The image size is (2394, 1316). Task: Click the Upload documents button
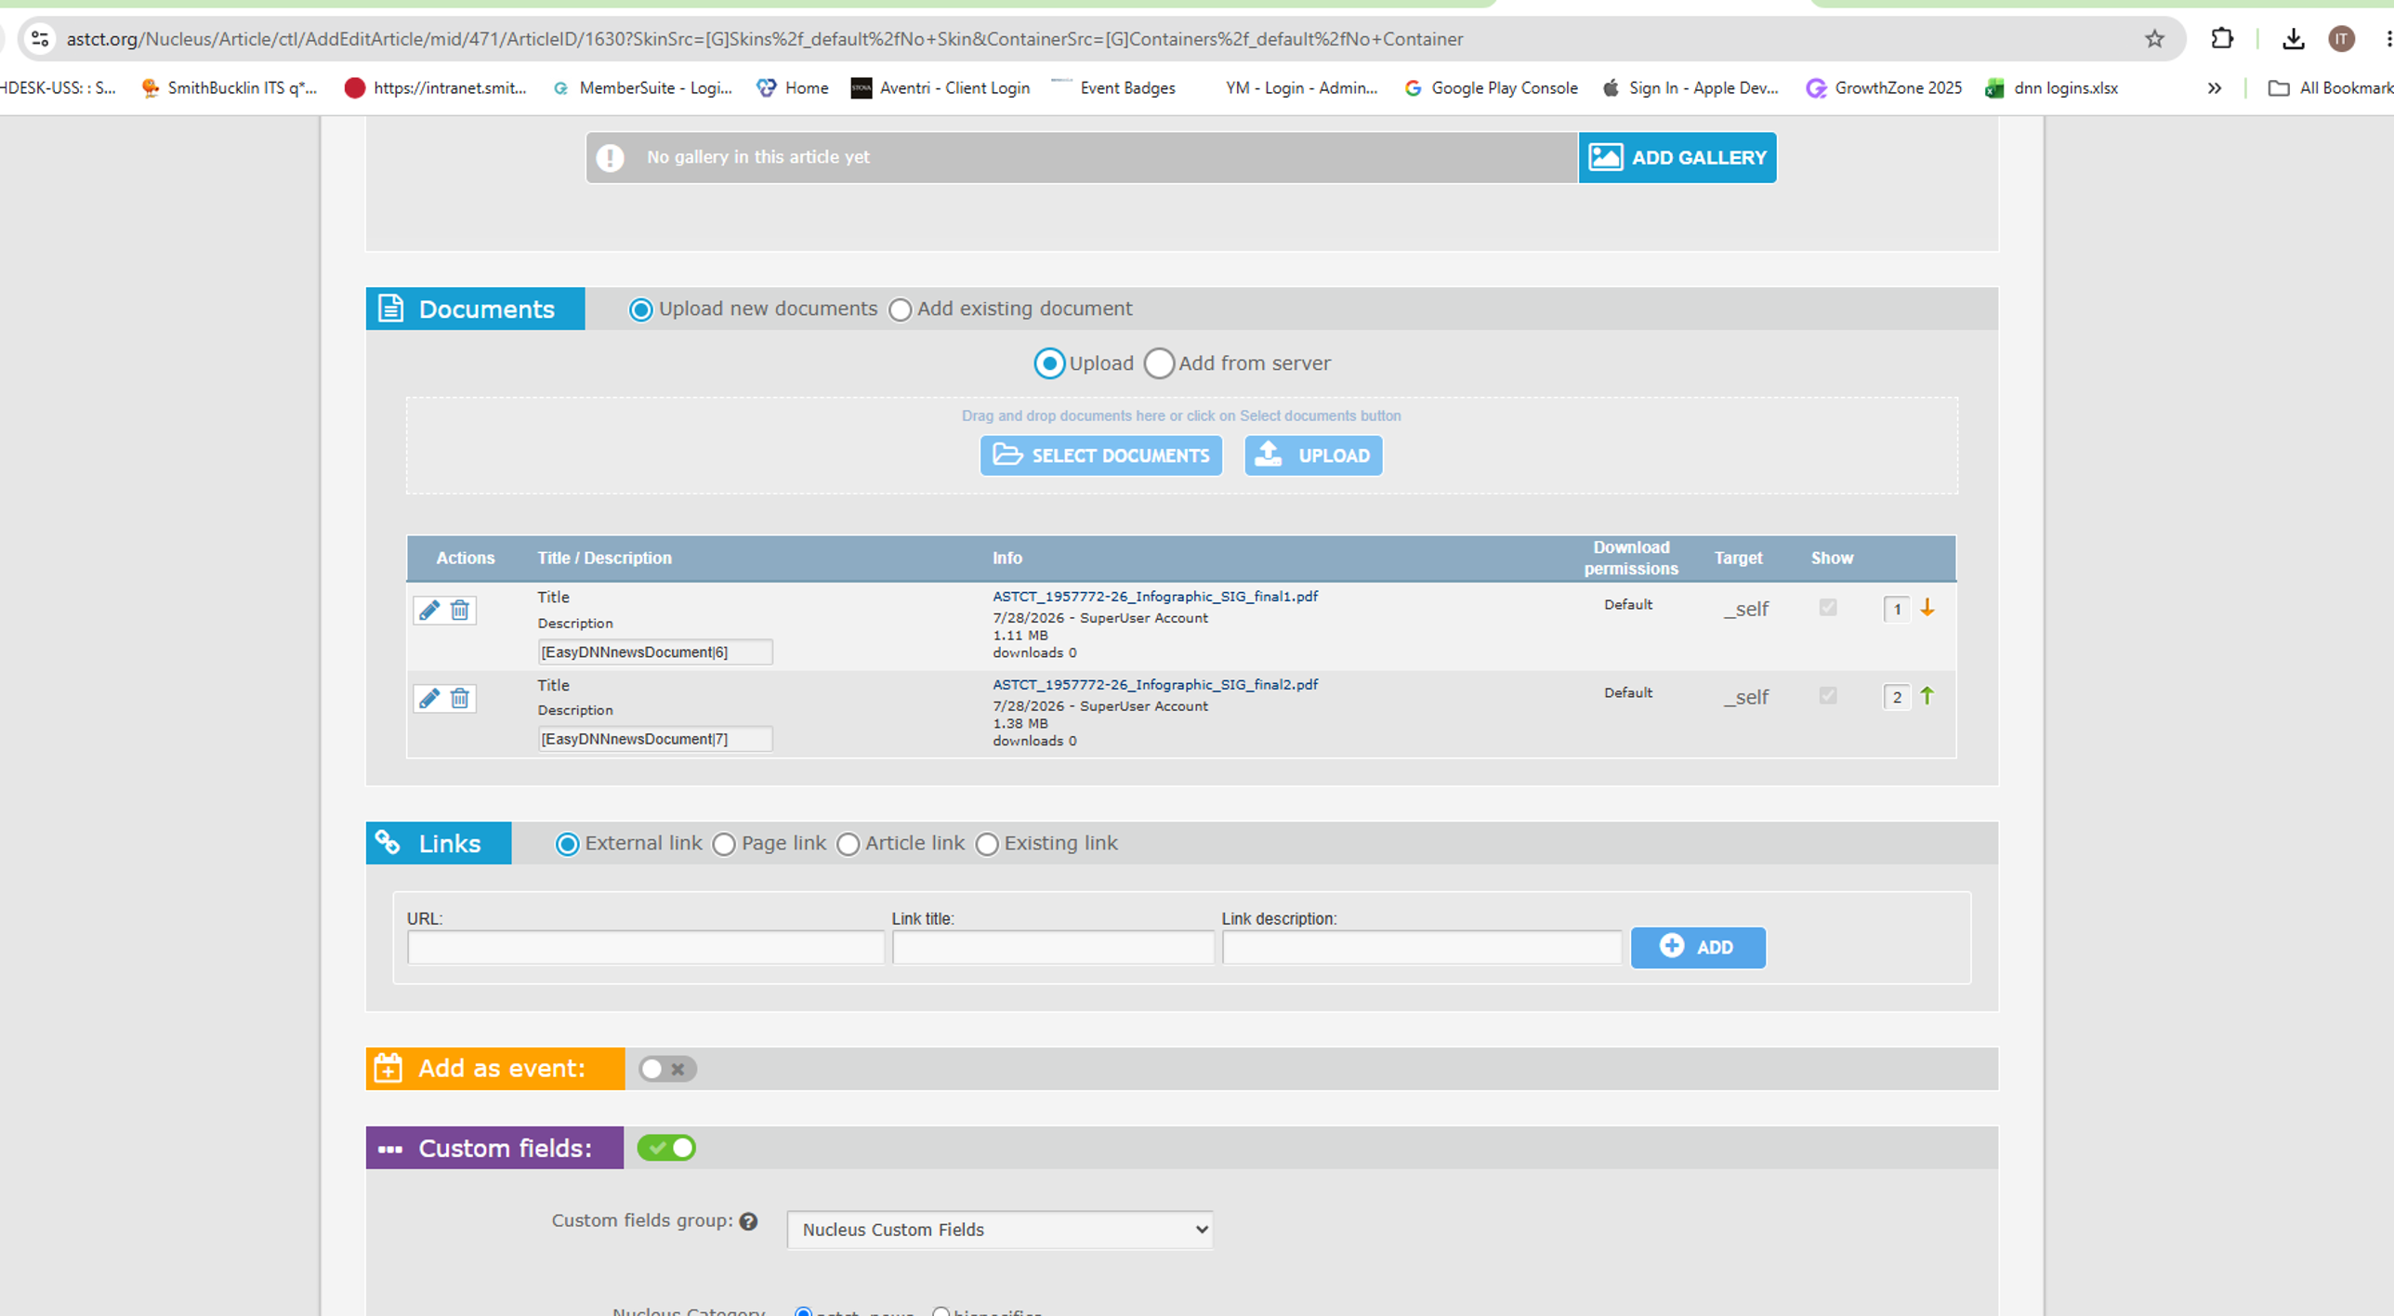tap(1312, 455)
